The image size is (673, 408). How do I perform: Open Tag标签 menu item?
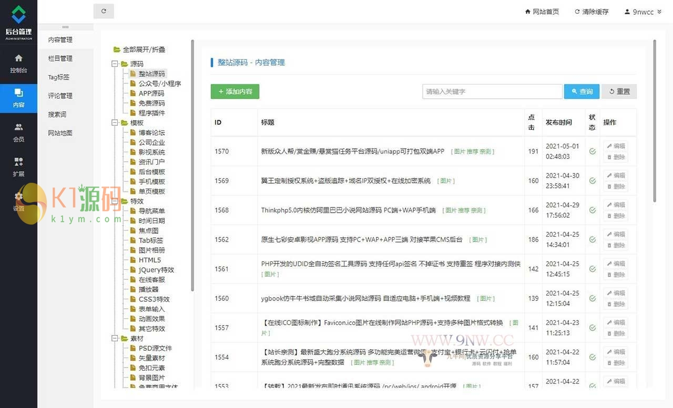click(58, 77)
